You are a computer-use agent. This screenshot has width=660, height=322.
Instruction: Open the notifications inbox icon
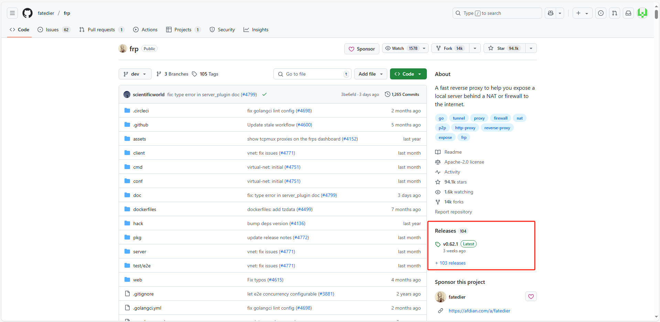[x=628, y=13]
